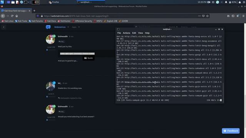The width and height of the screenshot is (246, 138).
Task: Open the terminal Edit menu
Action: [134, 33]
